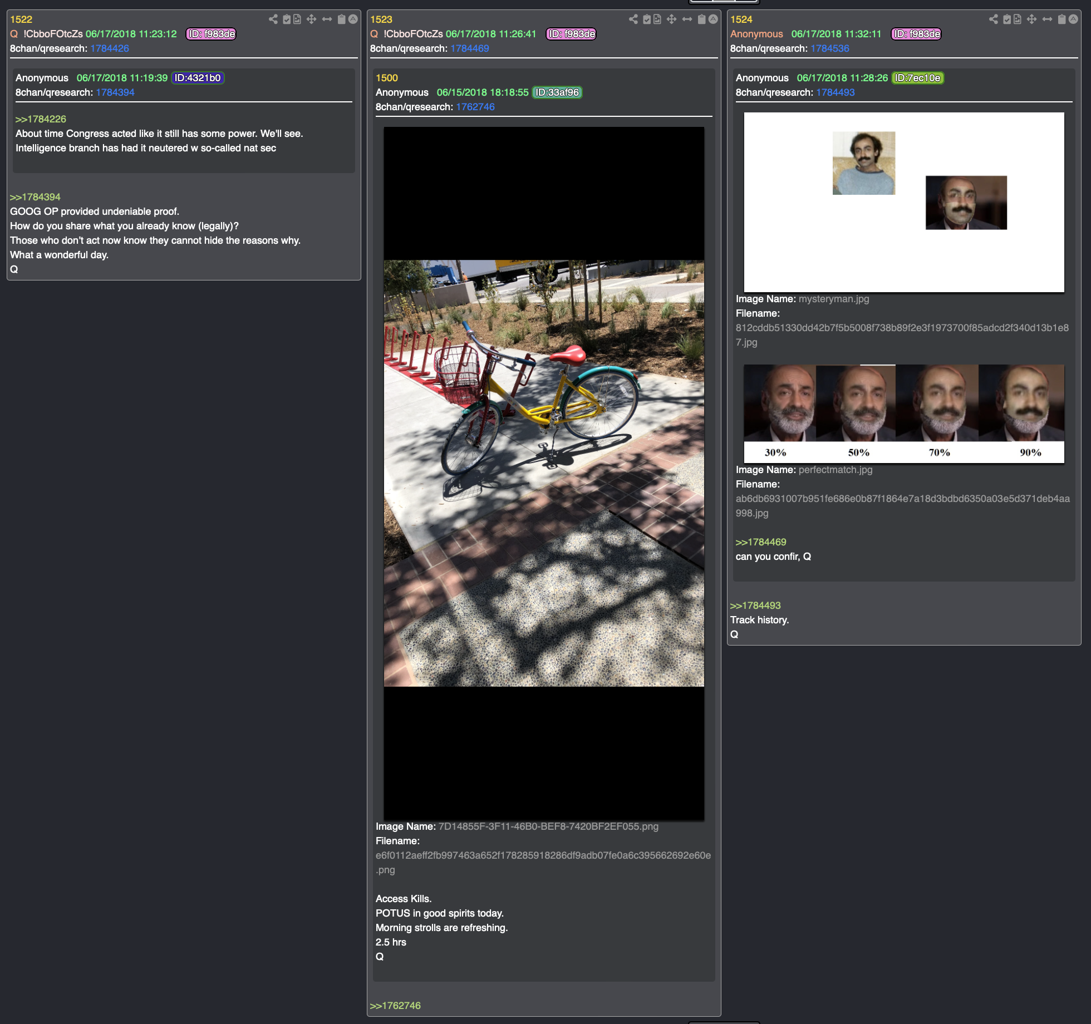Open the mysteryman.jpg image
This screenshot has height=1024, width=1091.
[904, 202]
